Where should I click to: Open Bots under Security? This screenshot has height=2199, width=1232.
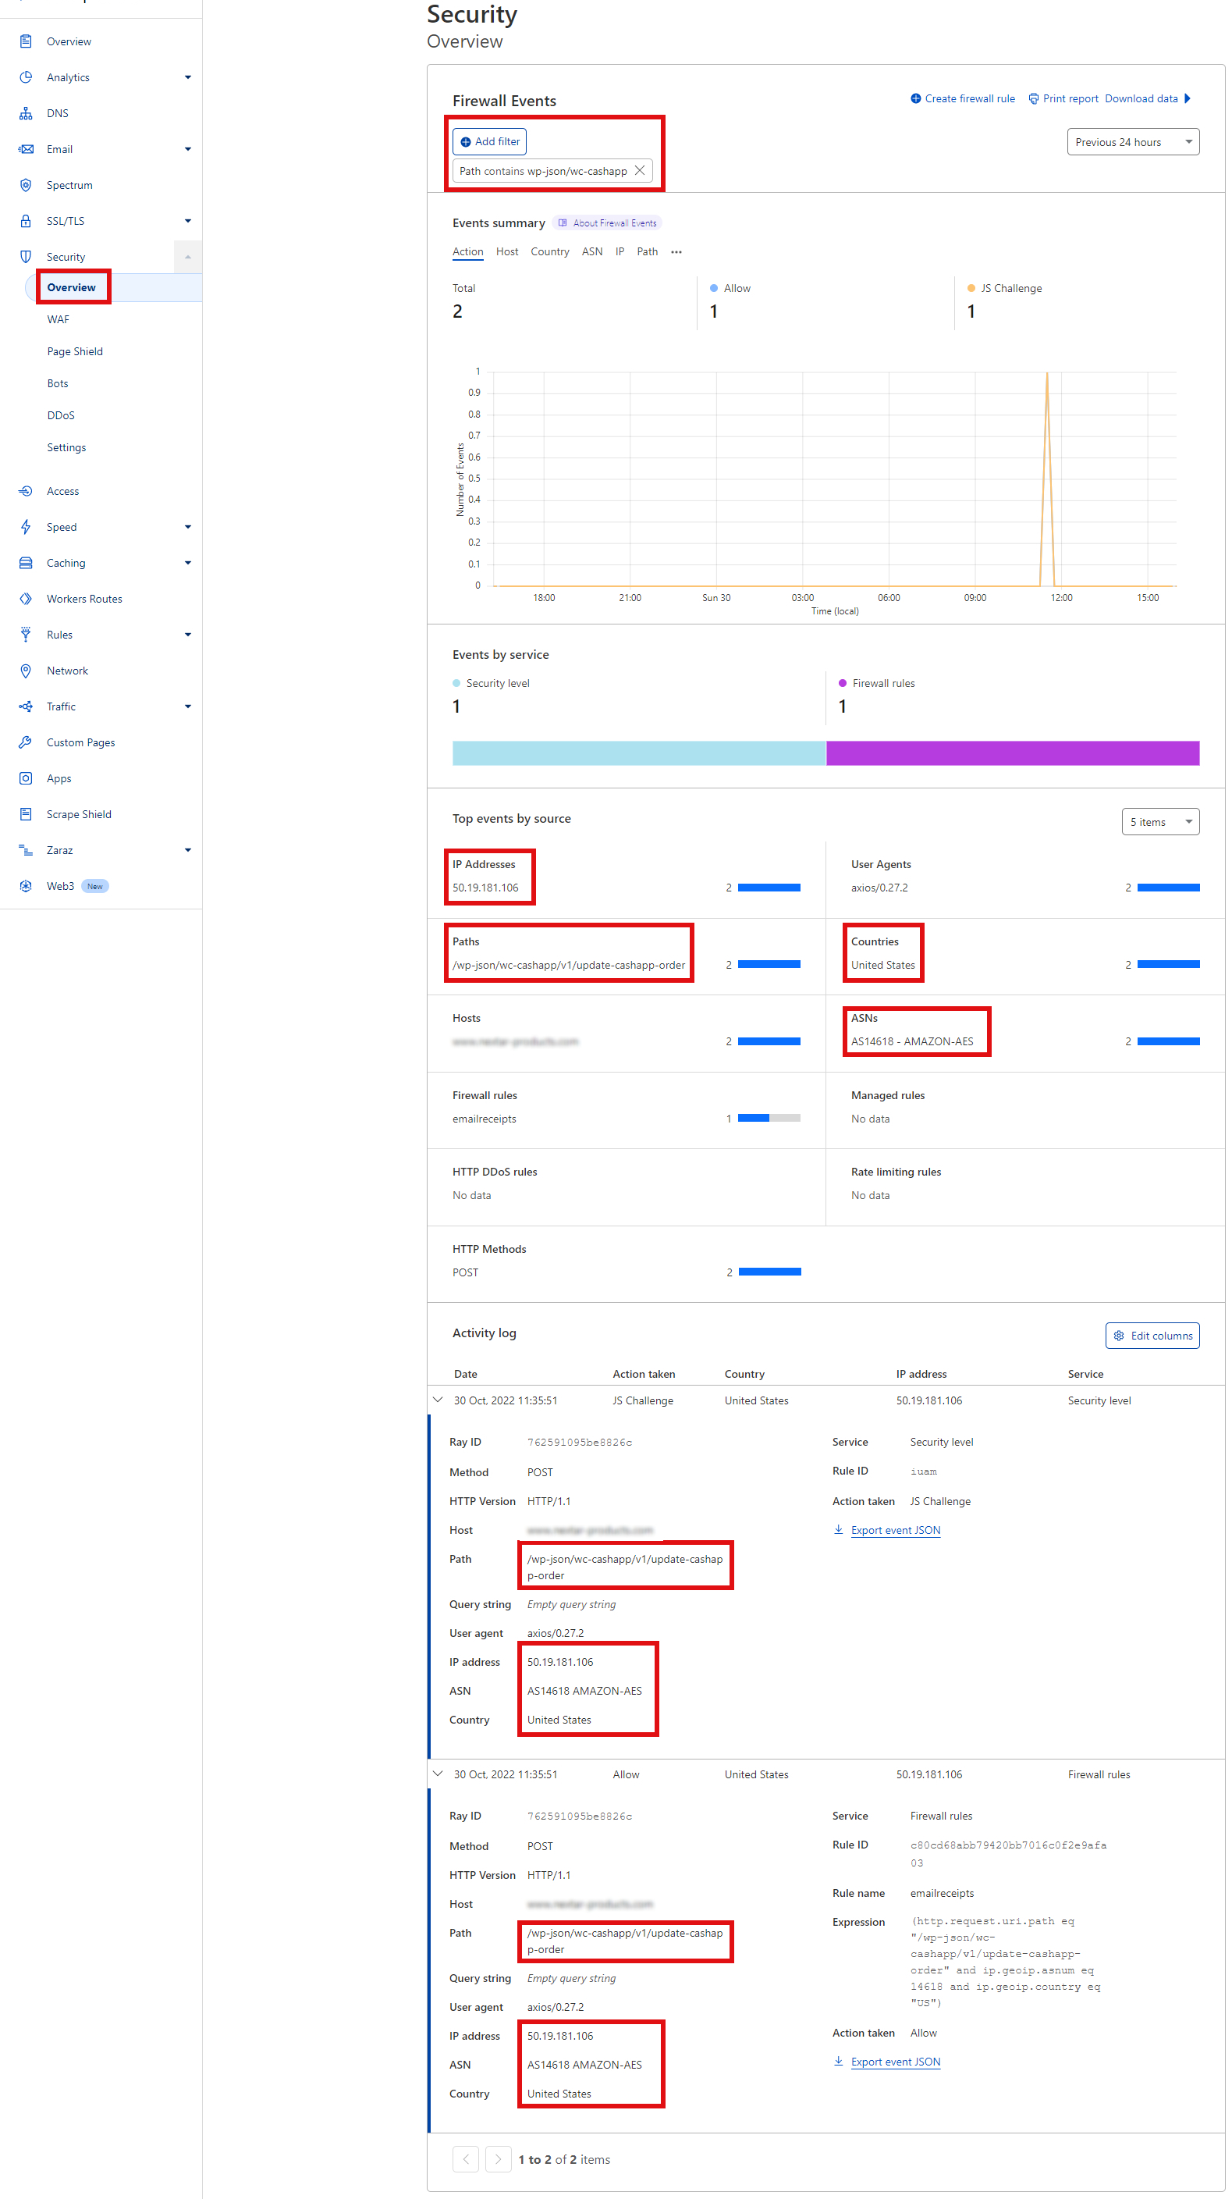pyautogui.click(x=57, y=383)
